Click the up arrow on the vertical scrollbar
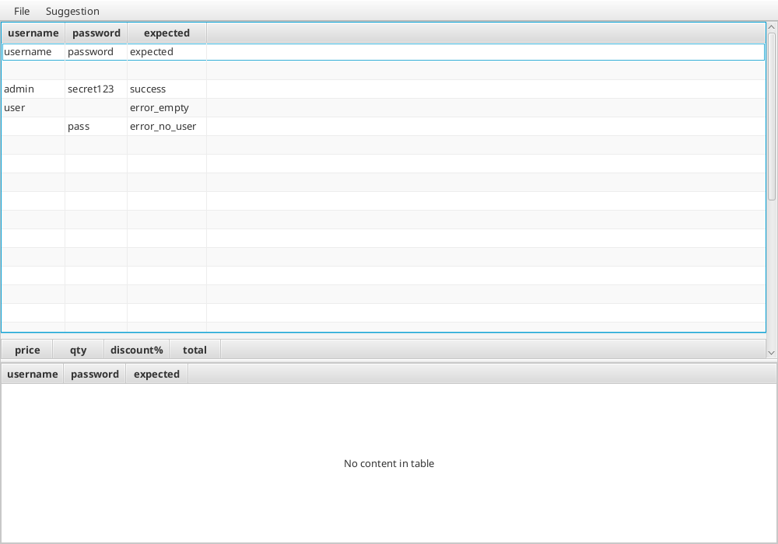The width and height of the screenshot is (778, 544). click(771, 26)
